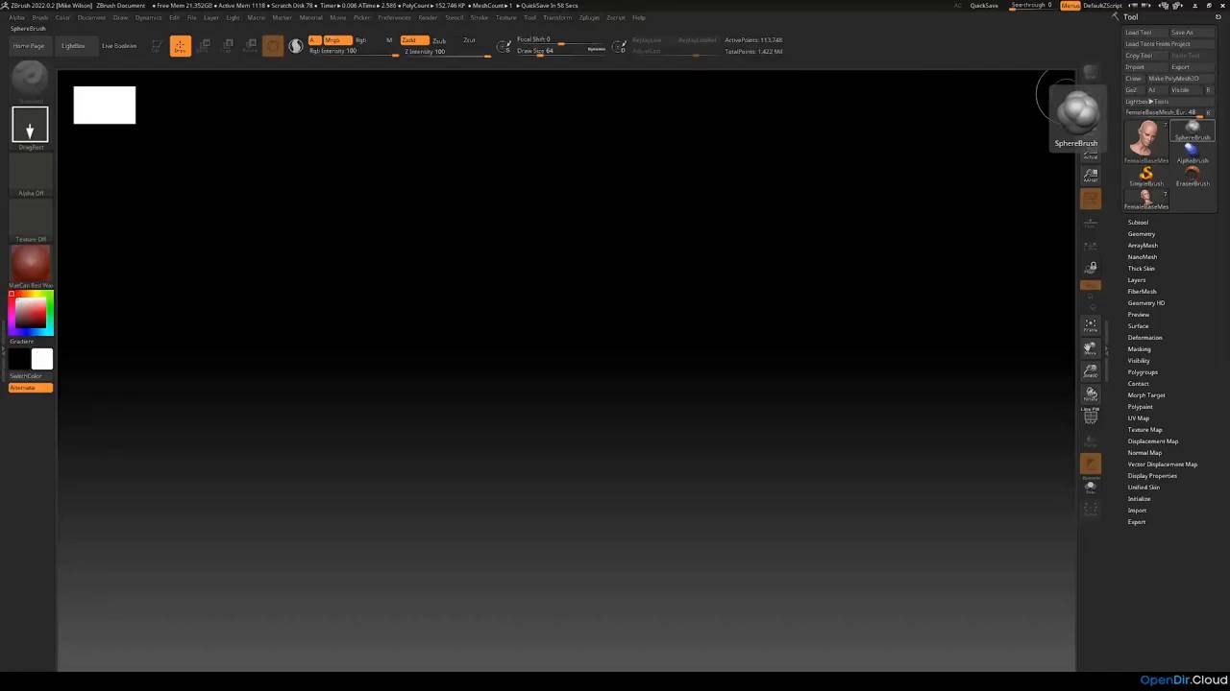This screenshot has width=1230, height=691.
Task: Expand the Display Properties subpalette
Action: (x=1152, y=476)
